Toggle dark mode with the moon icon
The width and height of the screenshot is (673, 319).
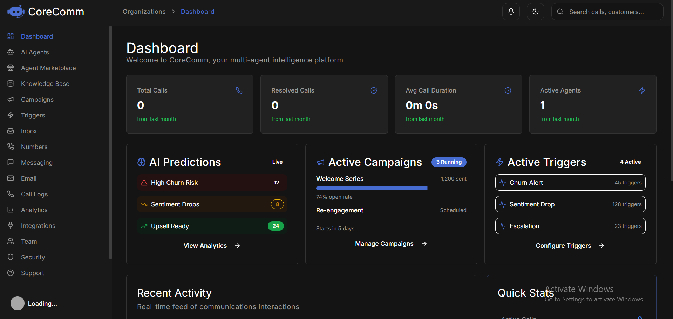pos(535,12)
